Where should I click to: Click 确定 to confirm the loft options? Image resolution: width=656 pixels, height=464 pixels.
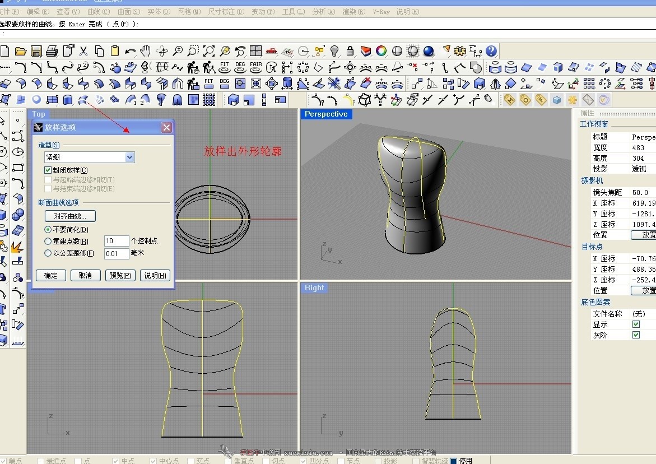click(50, 275)
